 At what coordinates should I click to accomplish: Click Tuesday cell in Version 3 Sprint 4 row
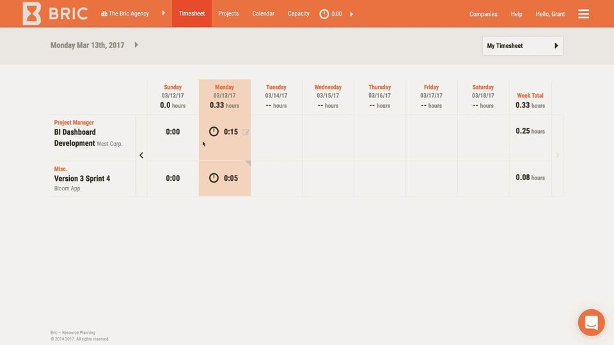click(276, 178)
